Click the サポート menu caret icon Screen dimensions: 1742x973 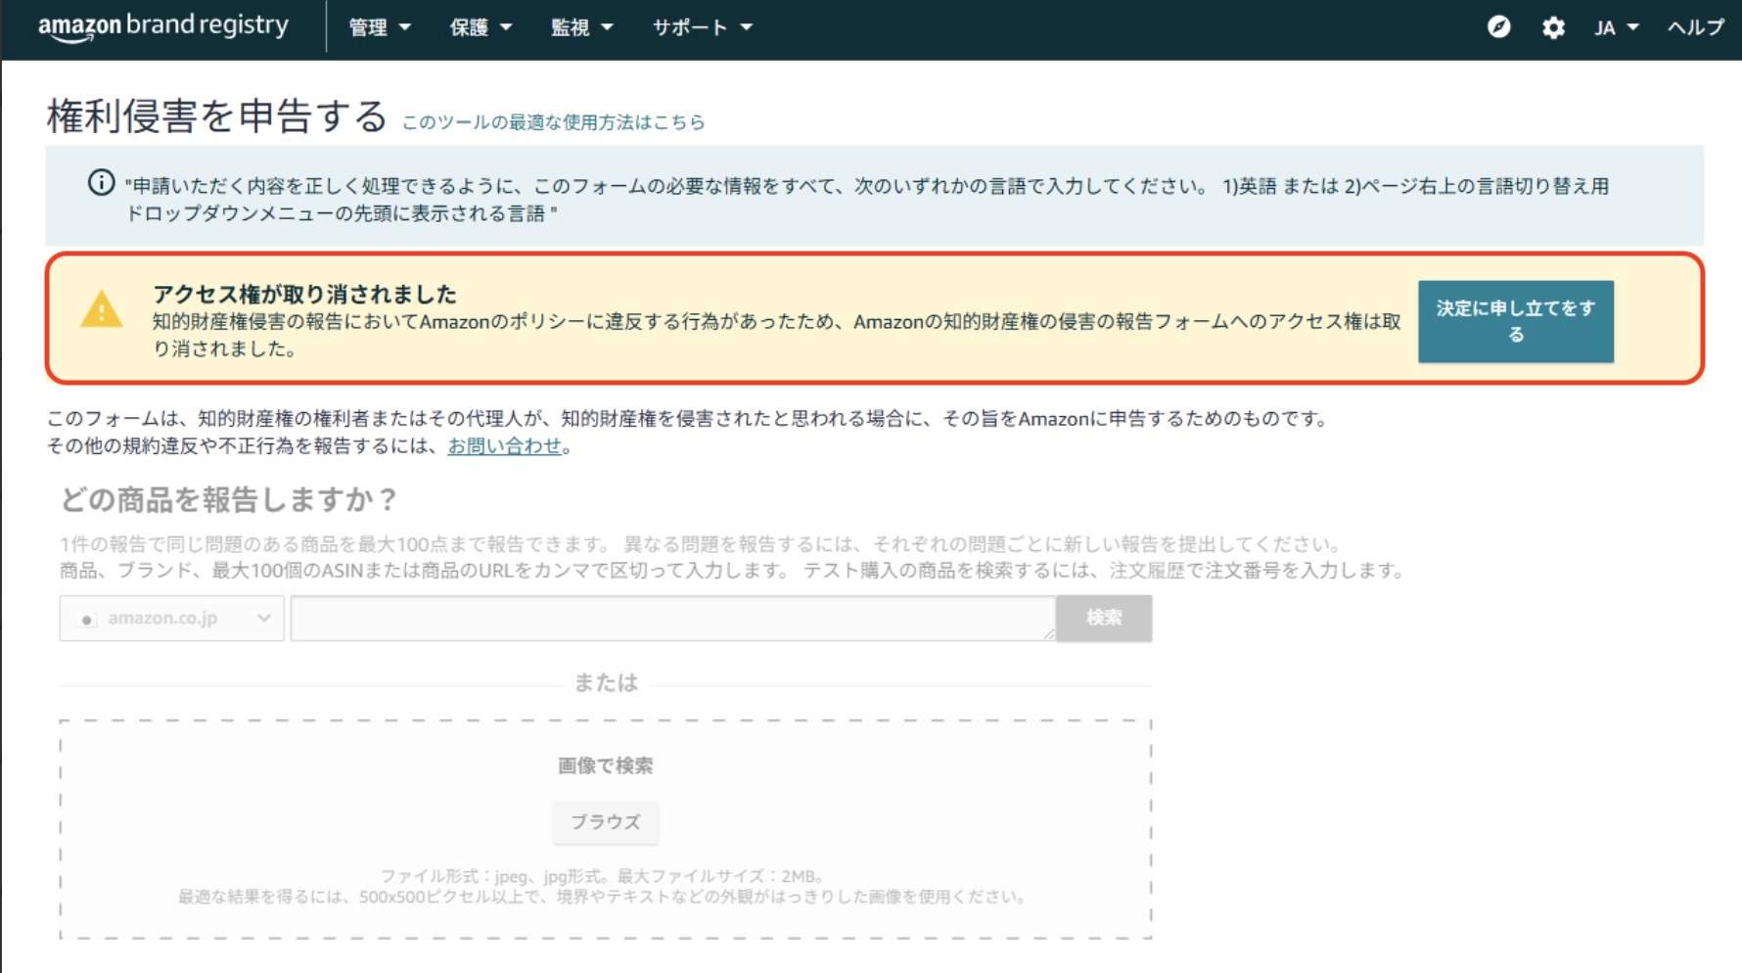pyautogui.click(x=746, y=27)
